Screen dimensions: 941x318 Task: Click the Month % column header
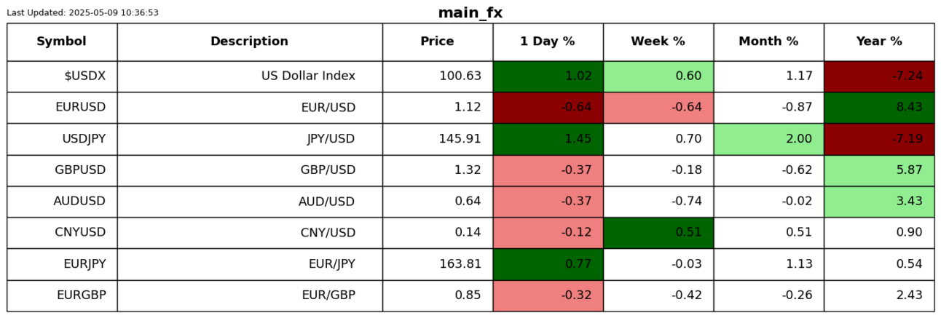[x=768, y=41]
